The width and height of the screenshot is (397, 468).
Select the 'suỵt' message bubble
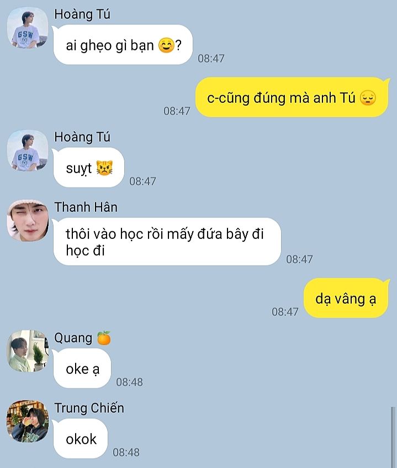(89, 168)
